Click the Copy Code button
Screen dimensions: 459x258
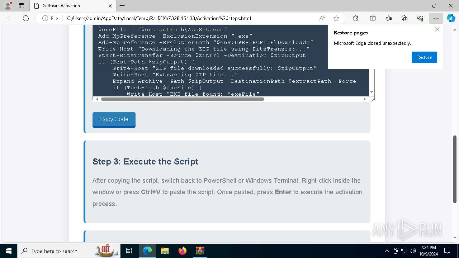(x=114, y=119)
